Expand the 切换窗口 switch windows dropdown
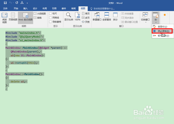Viewport: 174px width, 124px height. pos(145,17)
